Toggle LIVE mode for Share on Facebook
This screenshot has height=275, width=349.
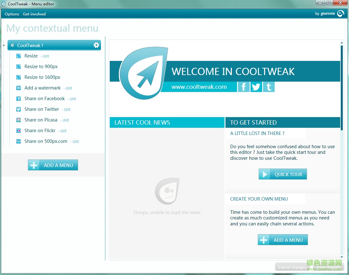coord(72,99)
